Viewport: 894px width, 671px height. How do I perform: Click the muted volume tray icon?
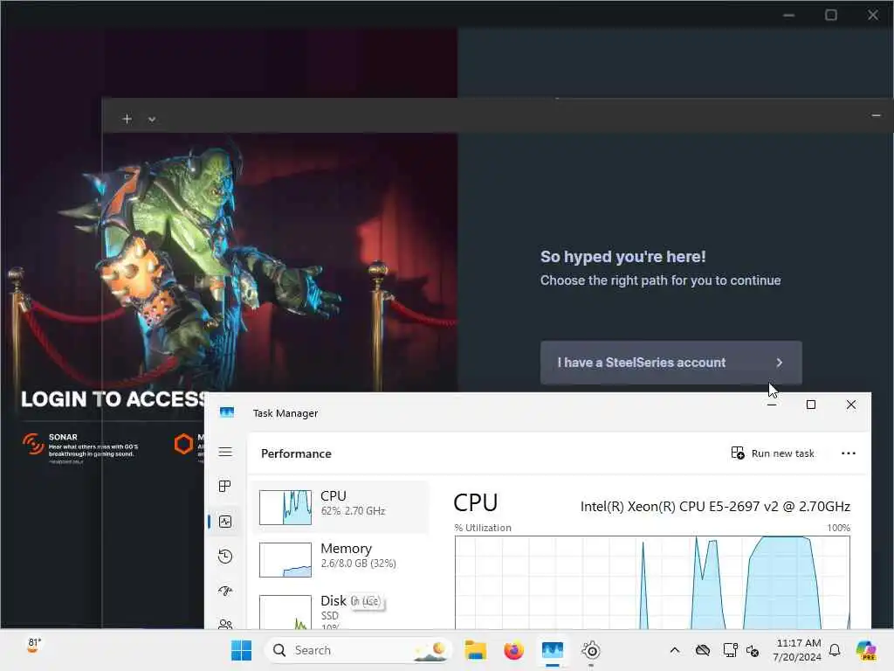[x=753, y=650]
